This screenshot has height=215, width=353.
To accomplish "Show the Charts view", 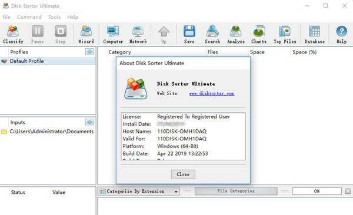I will [x=259, y=35].
